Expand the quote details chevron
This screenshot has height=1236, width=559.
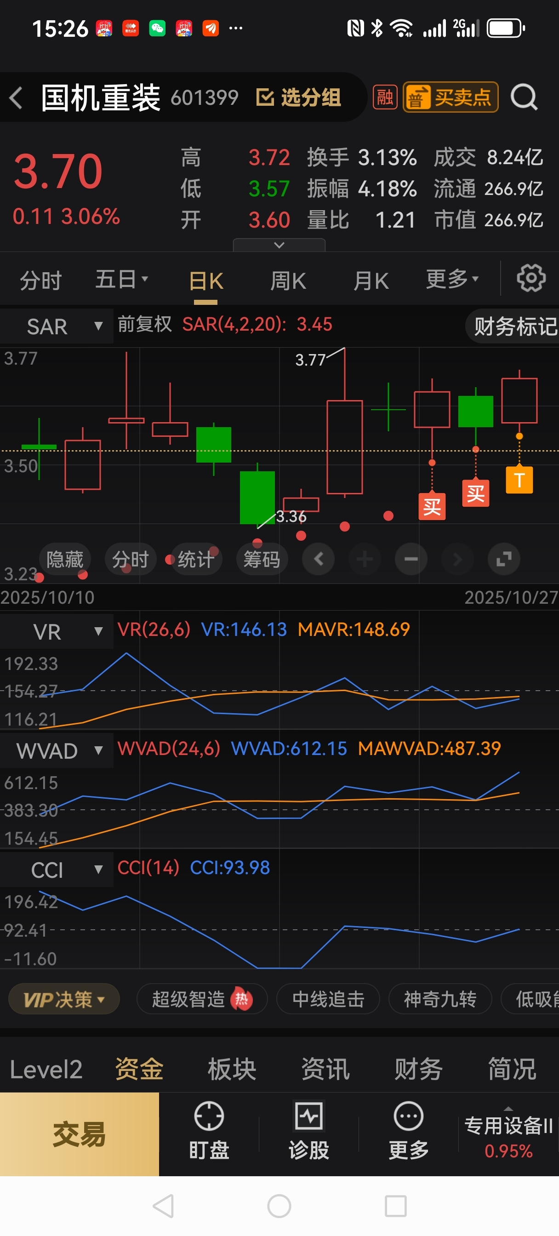tap(279, 245)
